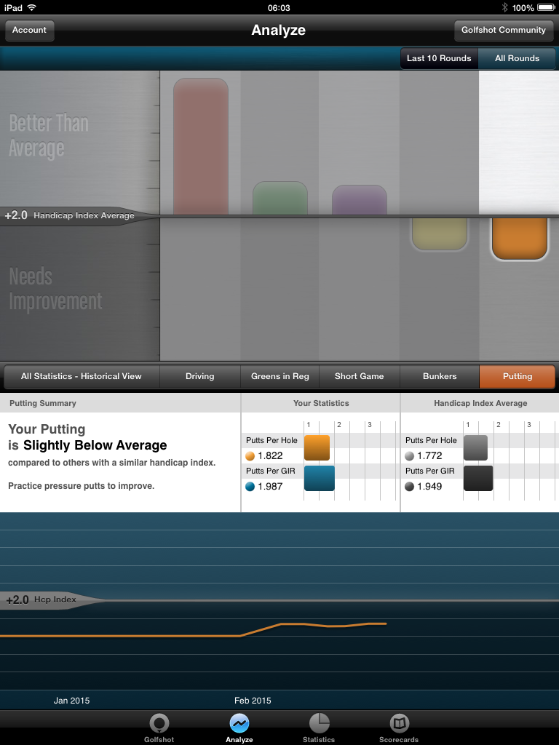Viewport: 559px width, 745px height.
Task: Open the Scorecards book icon
Action: click(x=399, y=723)
